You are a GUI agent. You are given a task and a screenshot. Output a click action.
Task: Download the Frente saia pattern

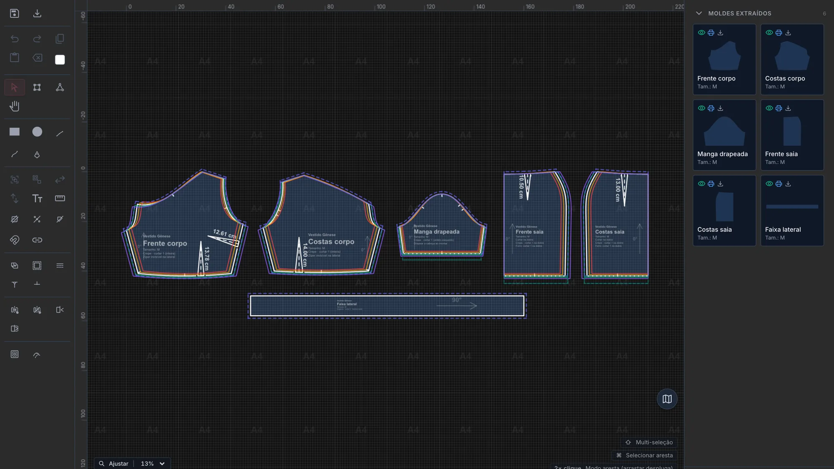coord(788,108)
